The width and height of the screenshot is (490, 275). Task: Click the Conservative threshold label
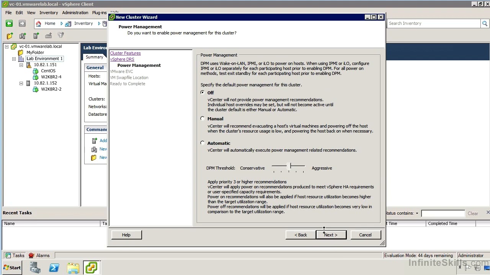252,168
